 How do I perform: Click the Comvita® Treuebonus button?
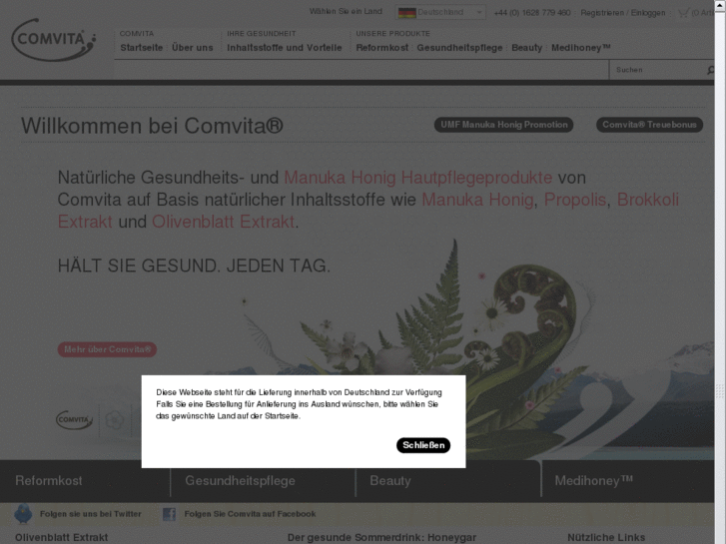[649, 125]
